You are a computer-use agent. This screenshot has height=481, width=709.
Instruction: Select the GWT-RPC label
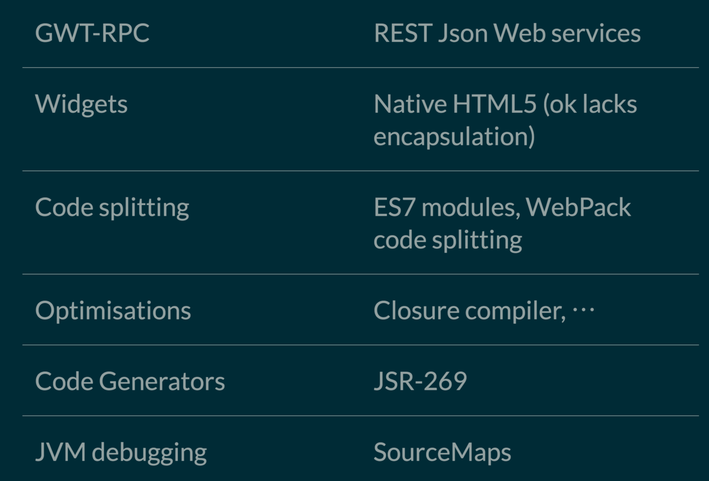pos(92,34)
